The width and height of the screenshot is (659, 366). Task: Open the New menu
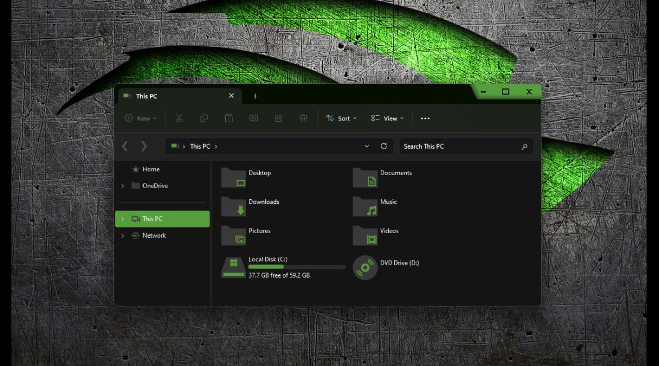click(x=140, y=118)
